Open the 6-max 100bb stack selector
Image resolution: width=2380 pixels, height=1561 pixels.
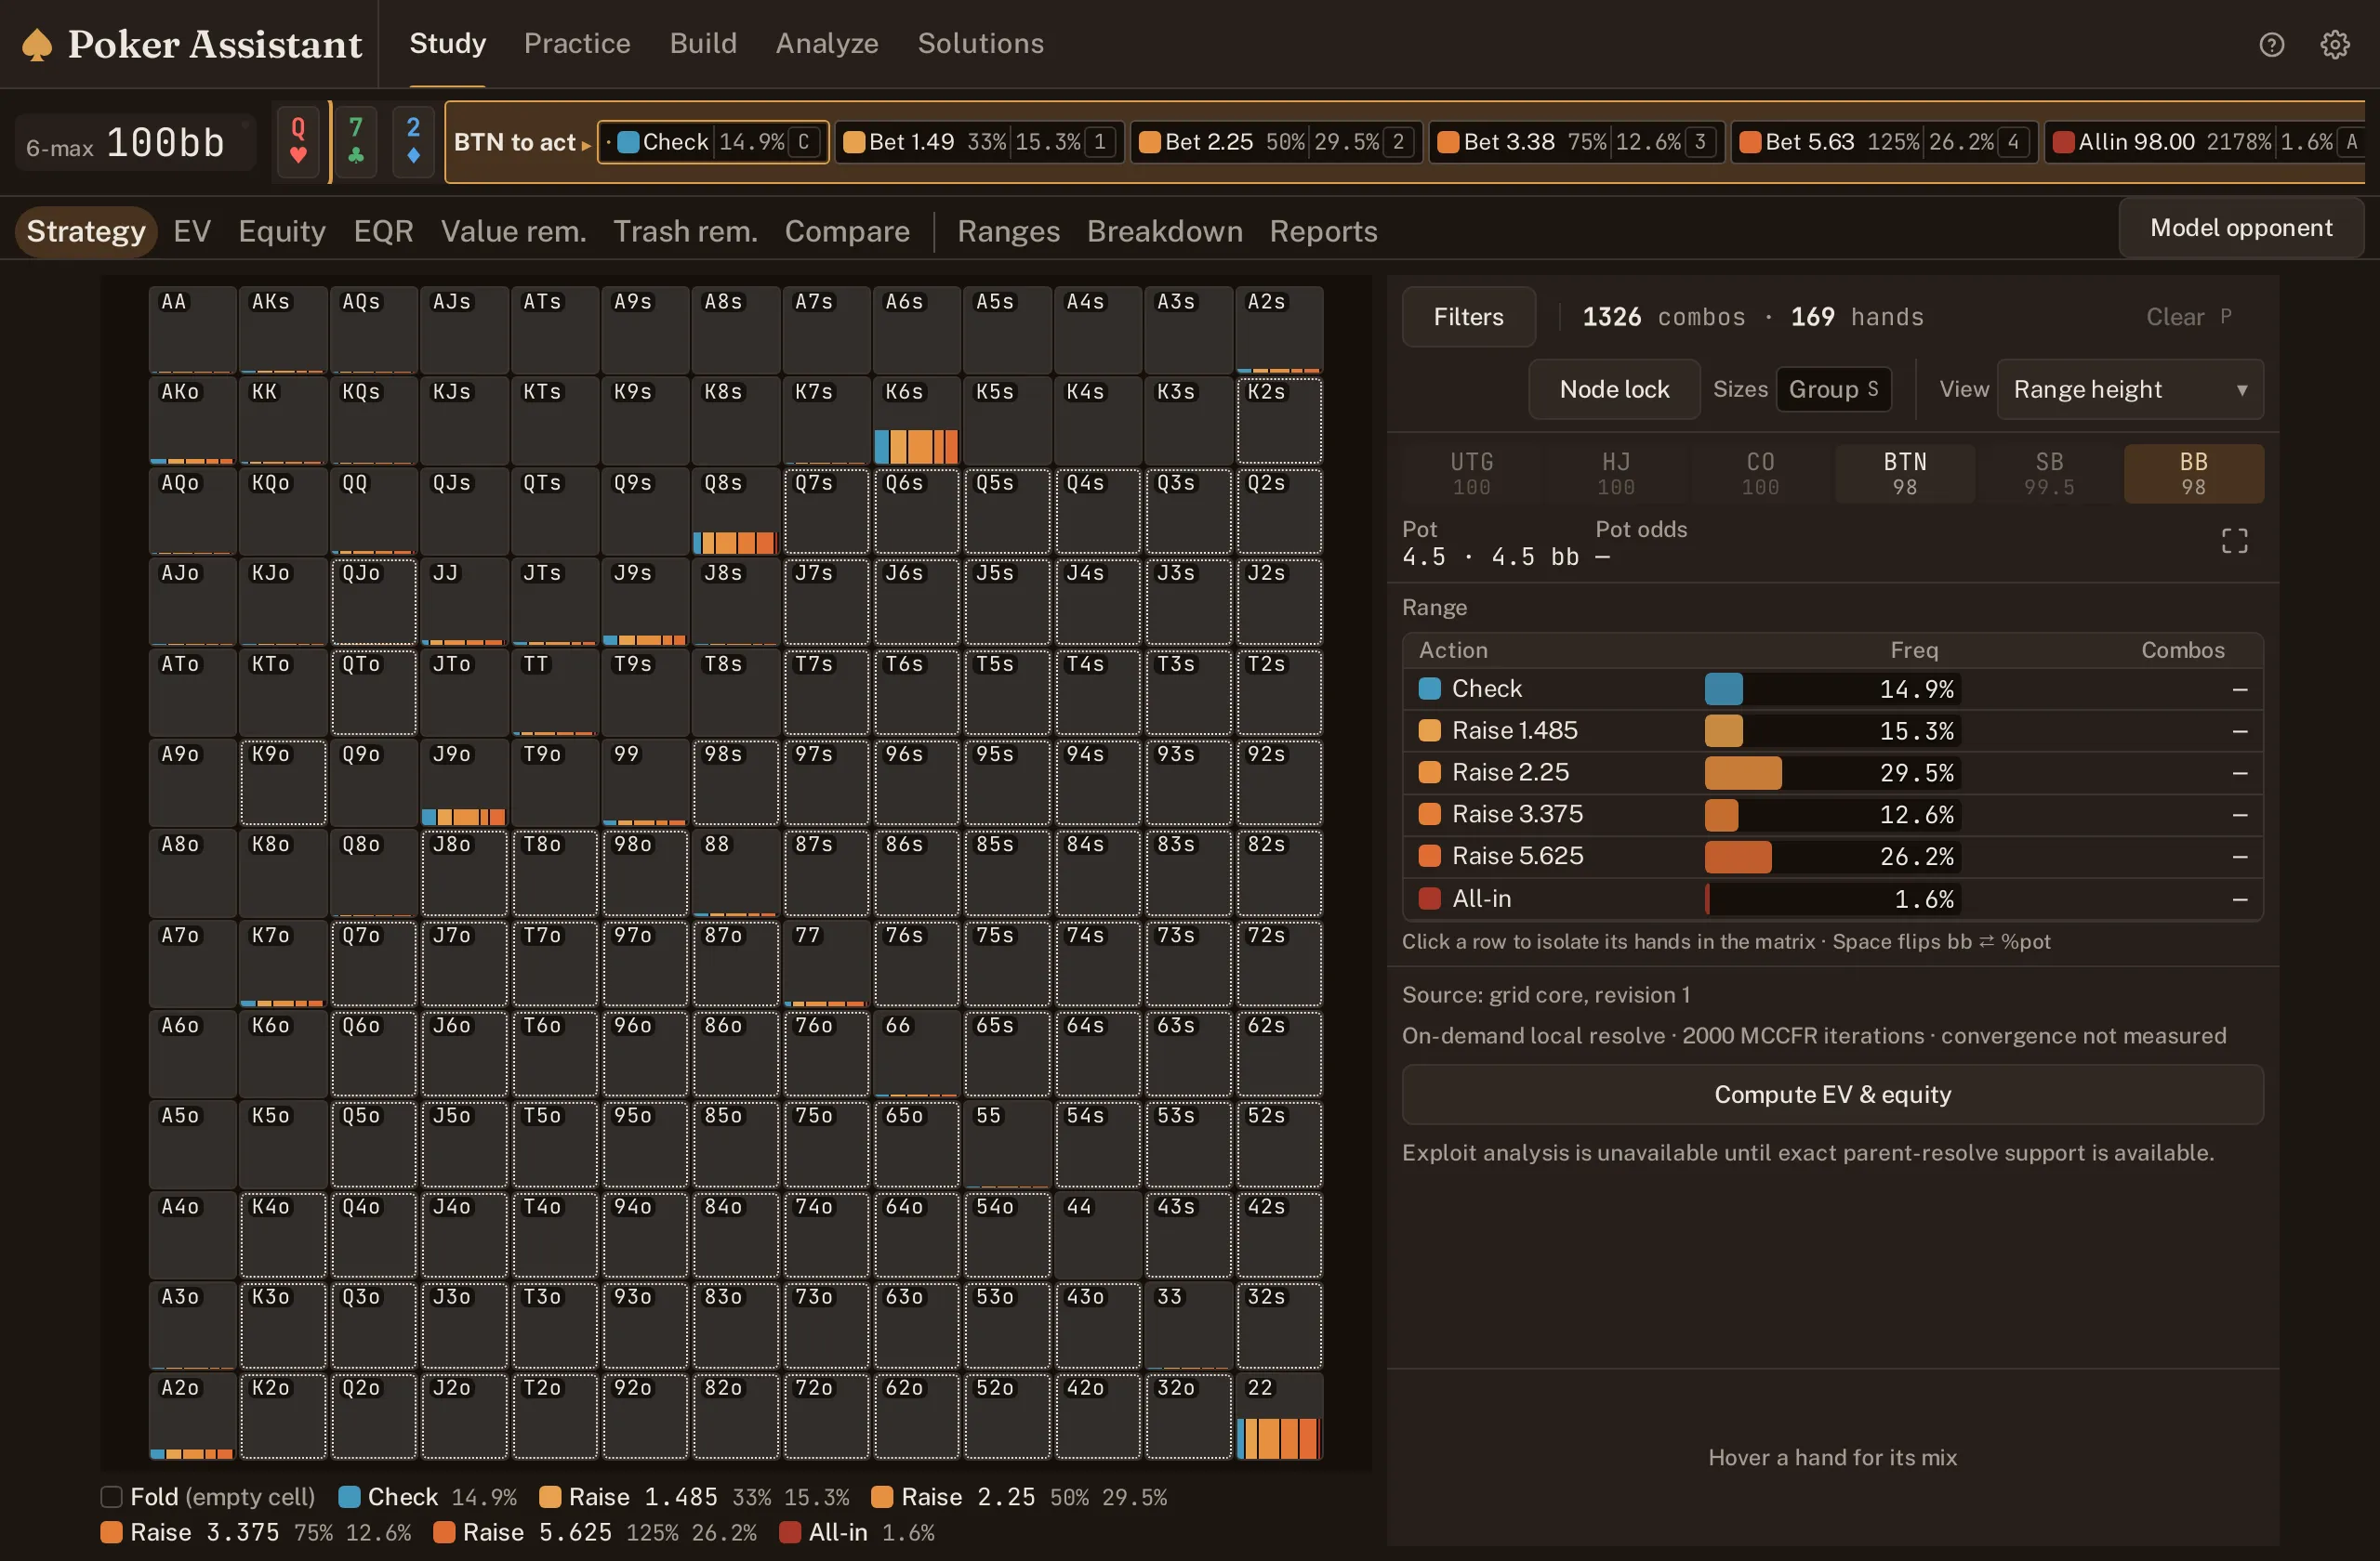coord(135,143)
